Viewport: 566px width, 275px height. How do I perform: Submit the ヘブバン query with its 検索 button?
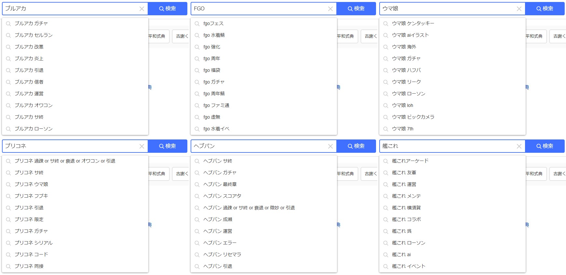356,146
